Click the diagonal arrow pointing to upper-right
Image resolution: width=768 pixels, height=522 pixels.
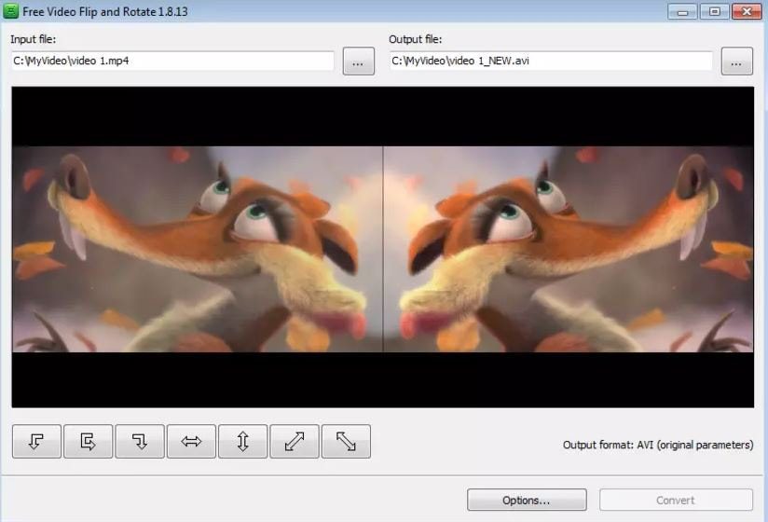coord(295,441)
